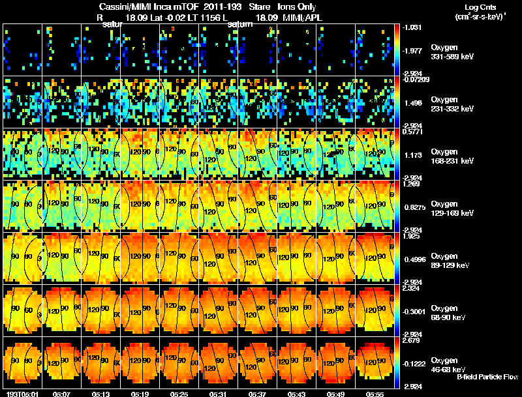Image resolution: width=522 pixels, height=397 pixels.
Task: Click the Log Cnts units header
Action: 480,12
